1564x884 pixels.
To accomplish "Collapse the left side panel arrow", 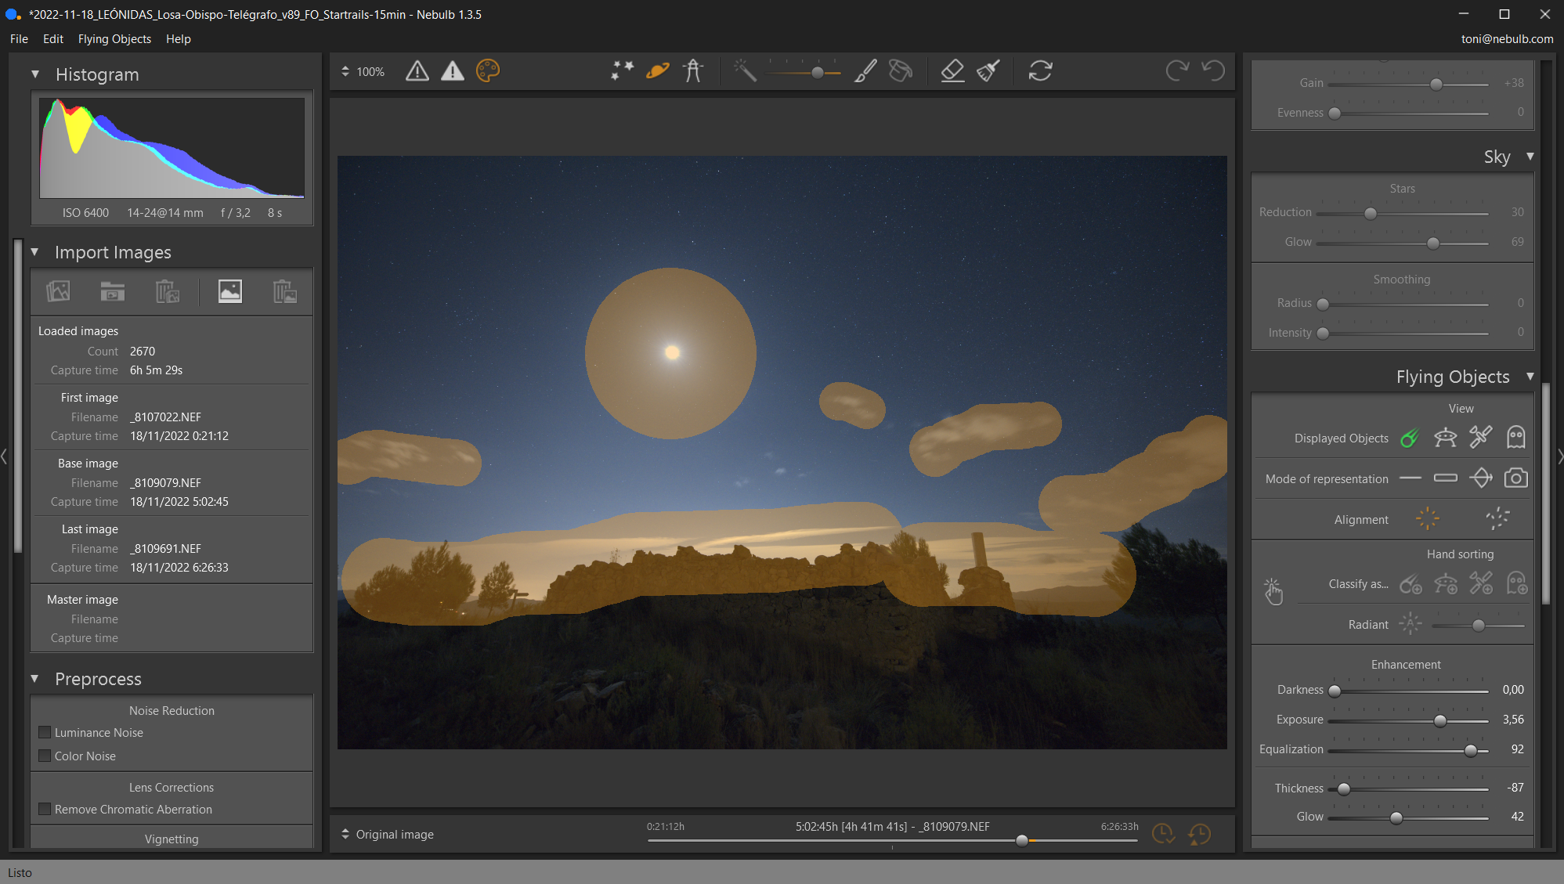I will pyautogui.click(x=4, y=456).
